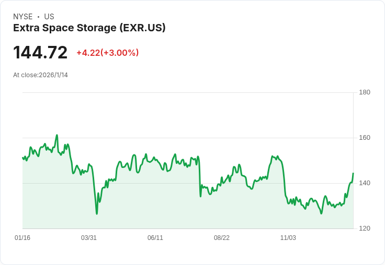Screen dimensions: 385x265
Task: Select the 08/22 date on the x-axis
Action: pos(222,238)
